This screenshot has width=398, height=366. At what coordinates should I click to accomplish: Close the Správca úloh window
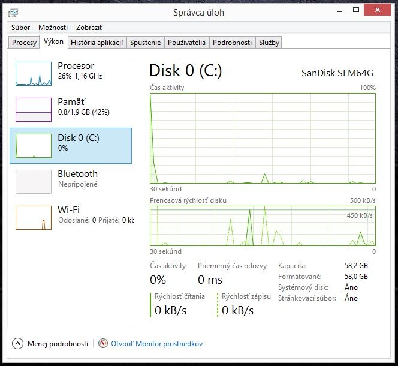[377, 10]
